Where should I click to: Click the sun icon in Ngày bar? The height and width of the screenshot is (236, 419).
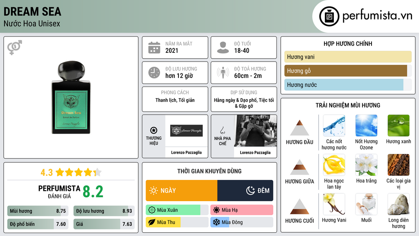(154, 191)
